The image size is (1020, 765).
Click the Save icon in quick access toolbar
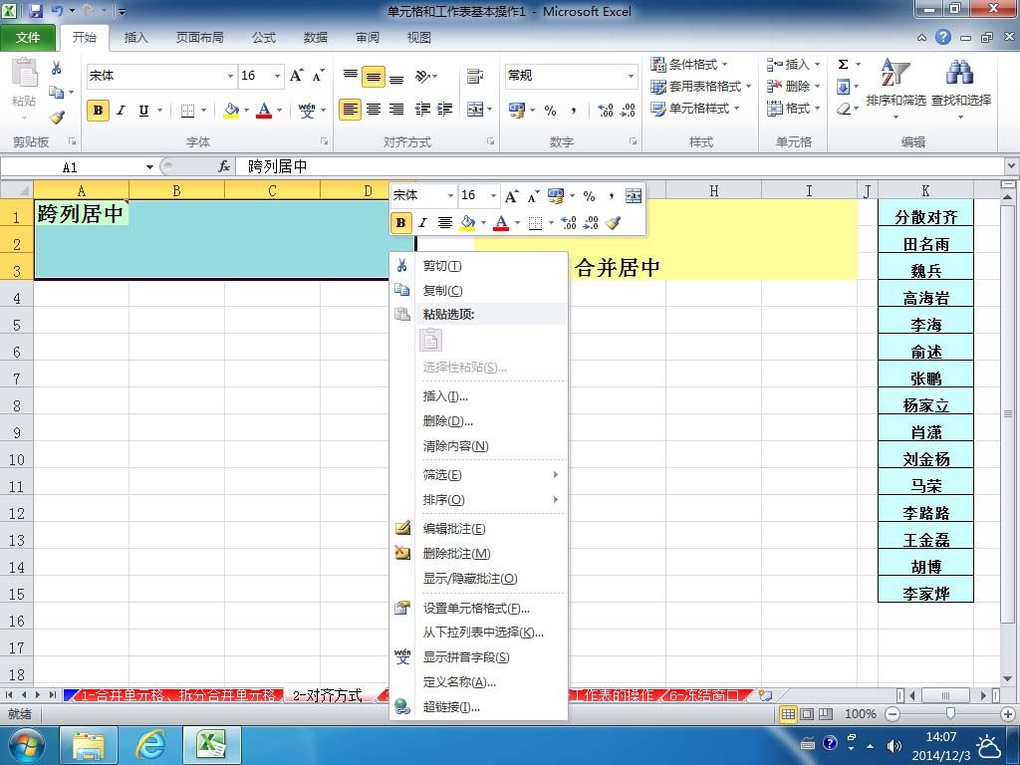35,10
